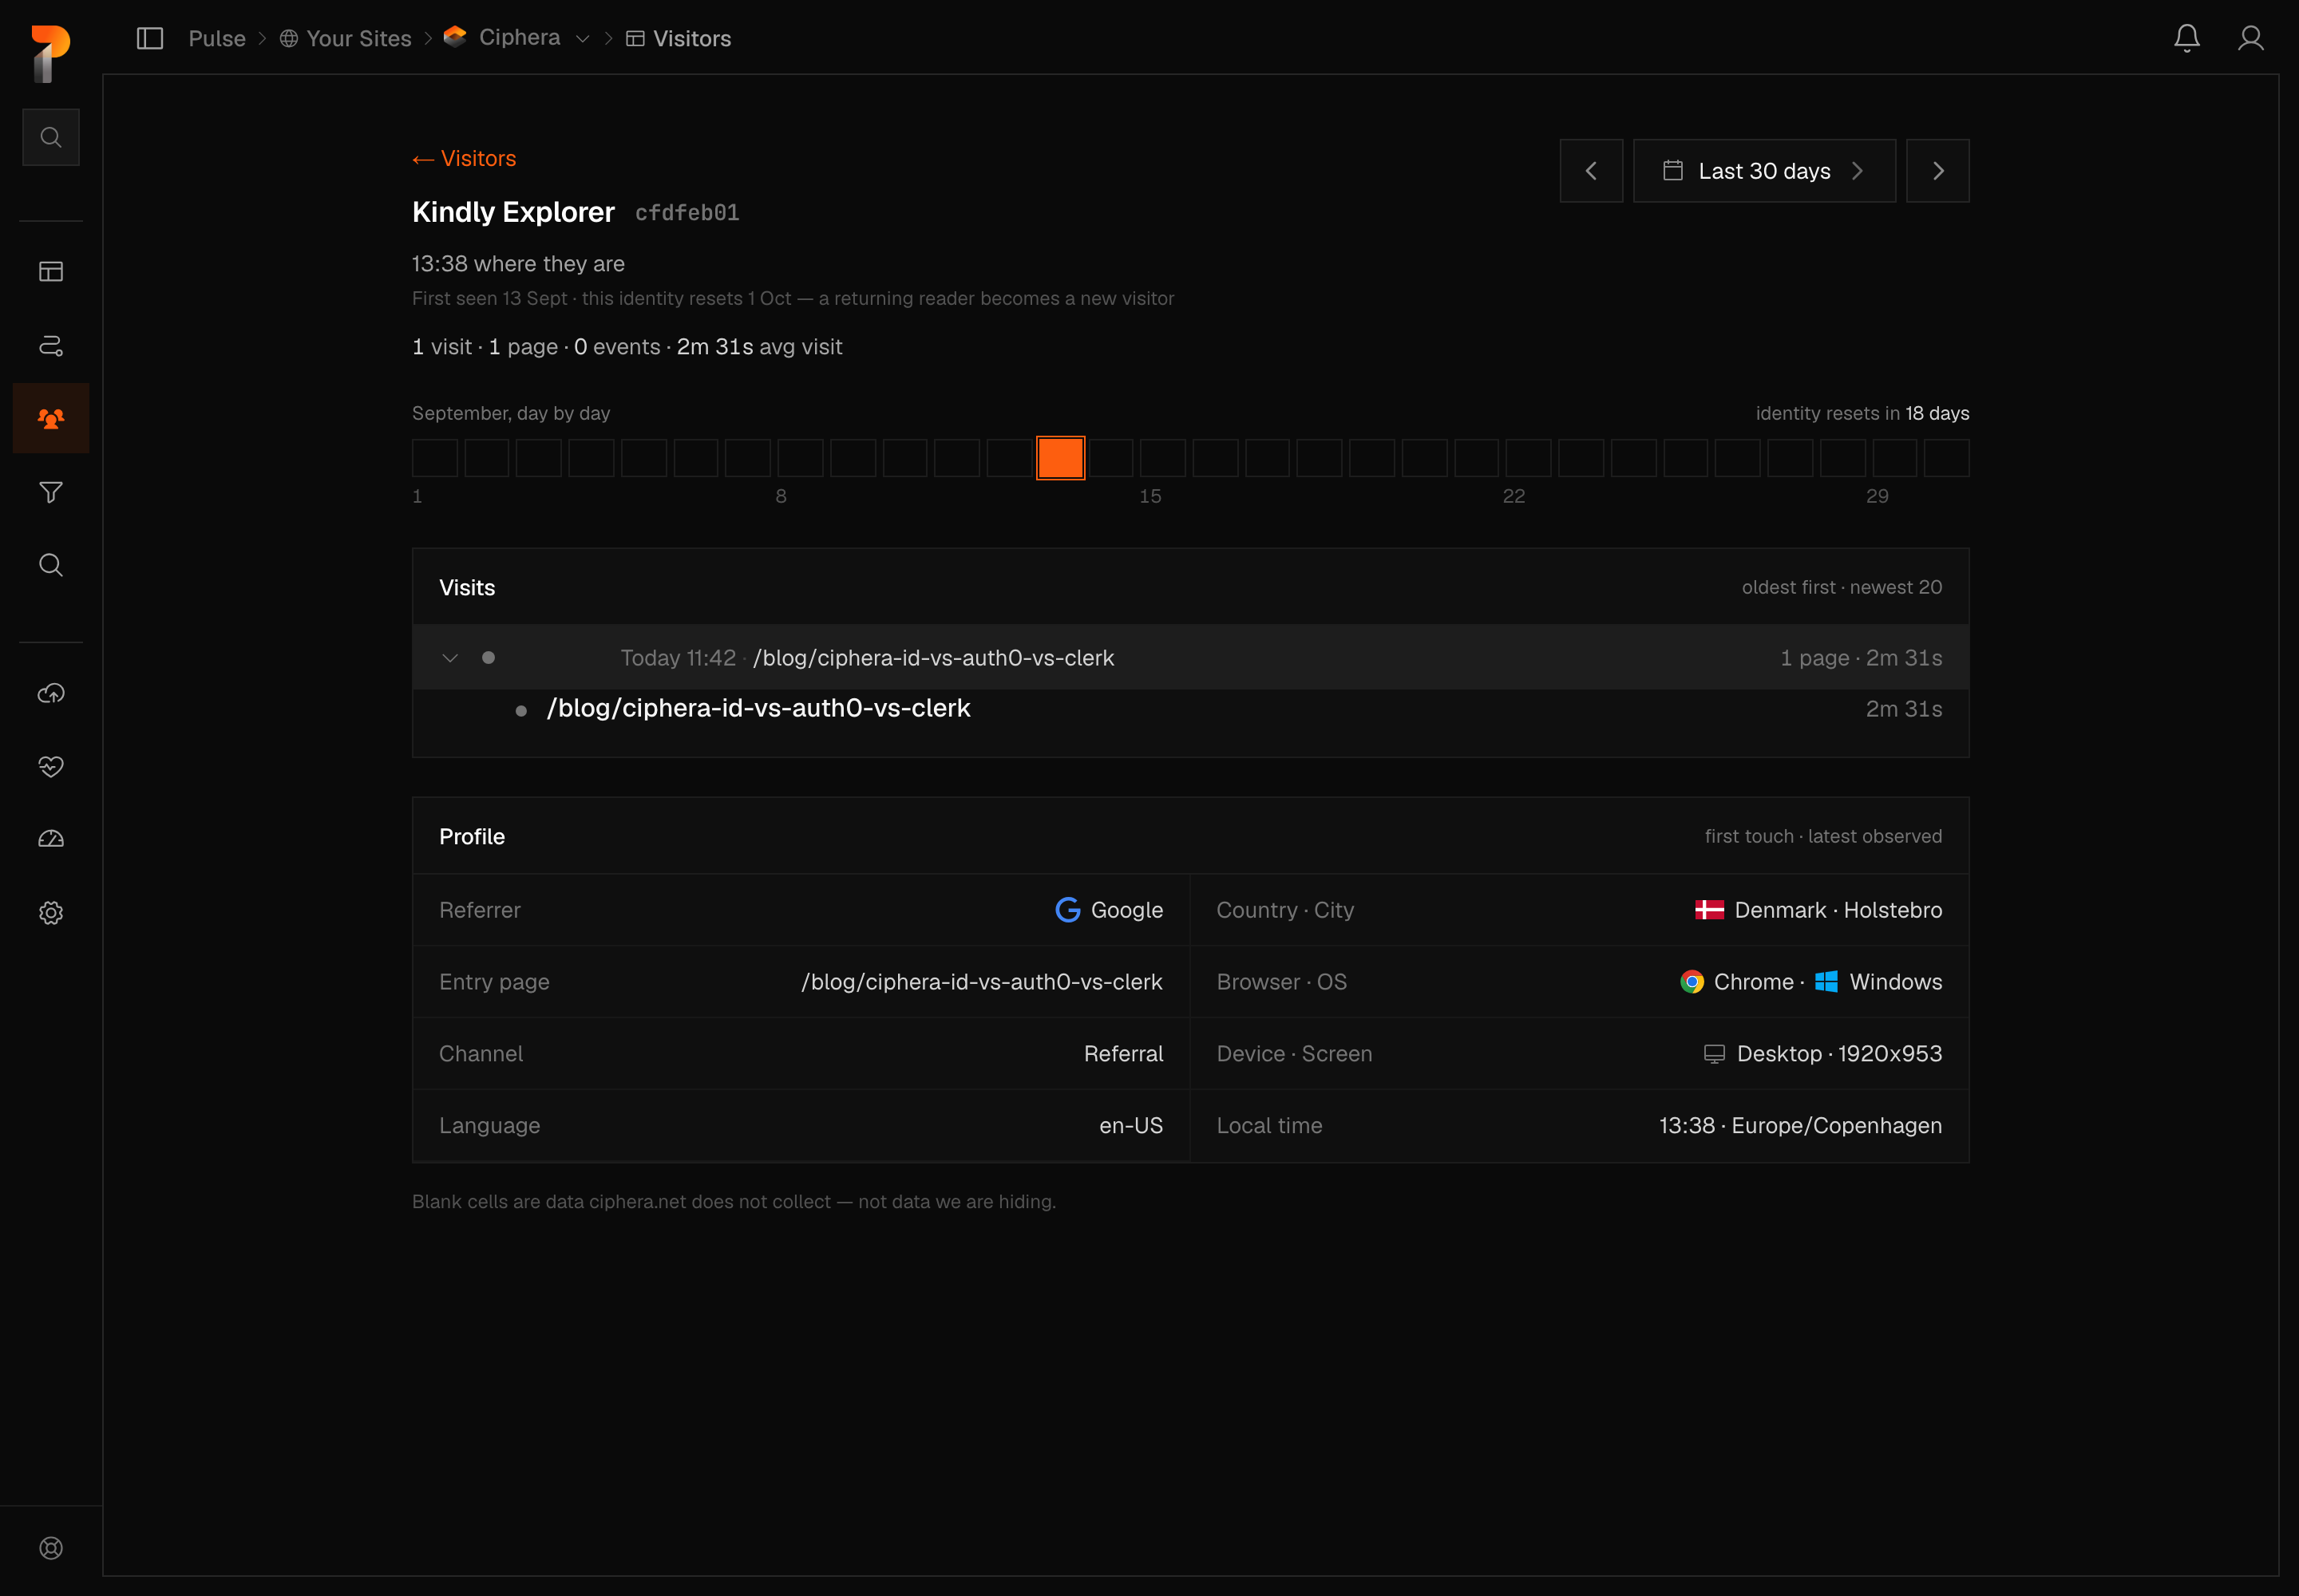
Task: Select the Visitors people icon in sidebar
Action: point(51,418)
